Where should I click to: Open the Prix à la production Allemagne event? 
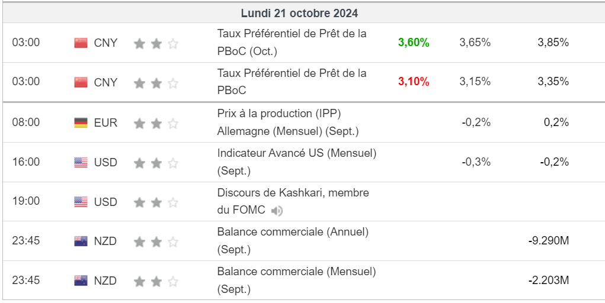tap(288, 122)
